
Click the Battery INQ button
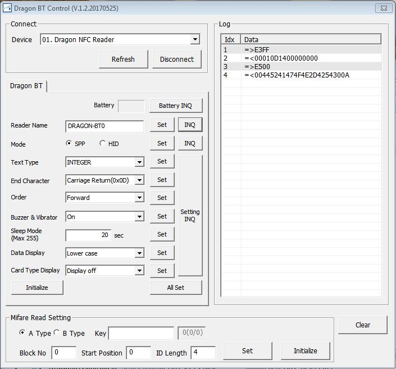click(x=176, y=106)
